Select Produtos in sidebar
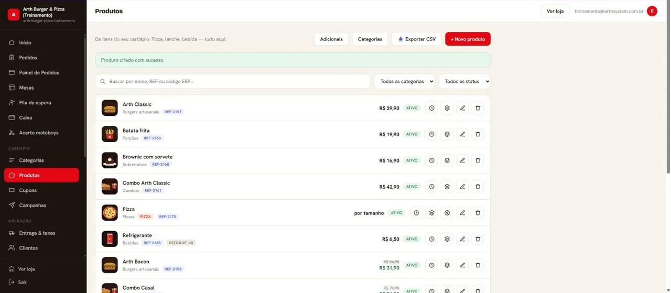671x293 pixels. click(x=41, y=175)
